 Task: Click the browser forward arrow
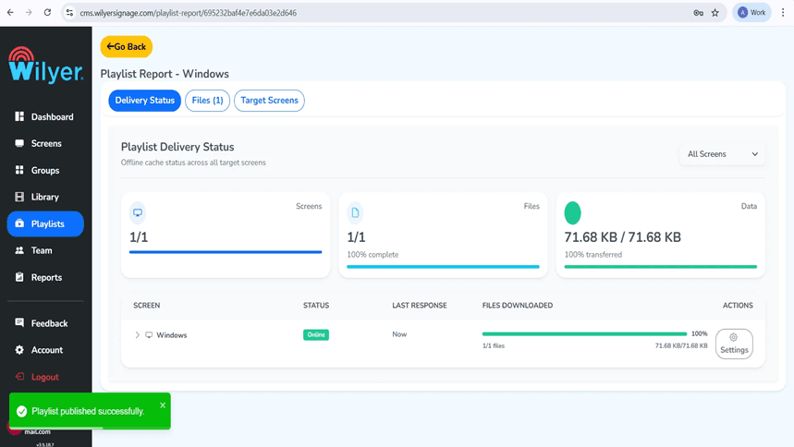(x=29, y=13)
